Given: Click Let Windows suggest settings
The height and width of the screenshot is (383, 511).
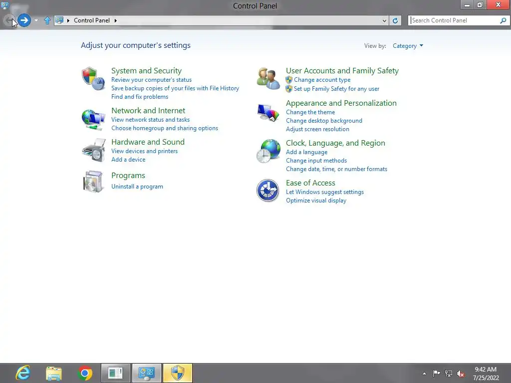Looking at the screenshot, I should tap(324, 192).
